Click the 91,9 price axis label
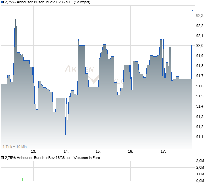The image size is (209, 184). tap(200, 56)
